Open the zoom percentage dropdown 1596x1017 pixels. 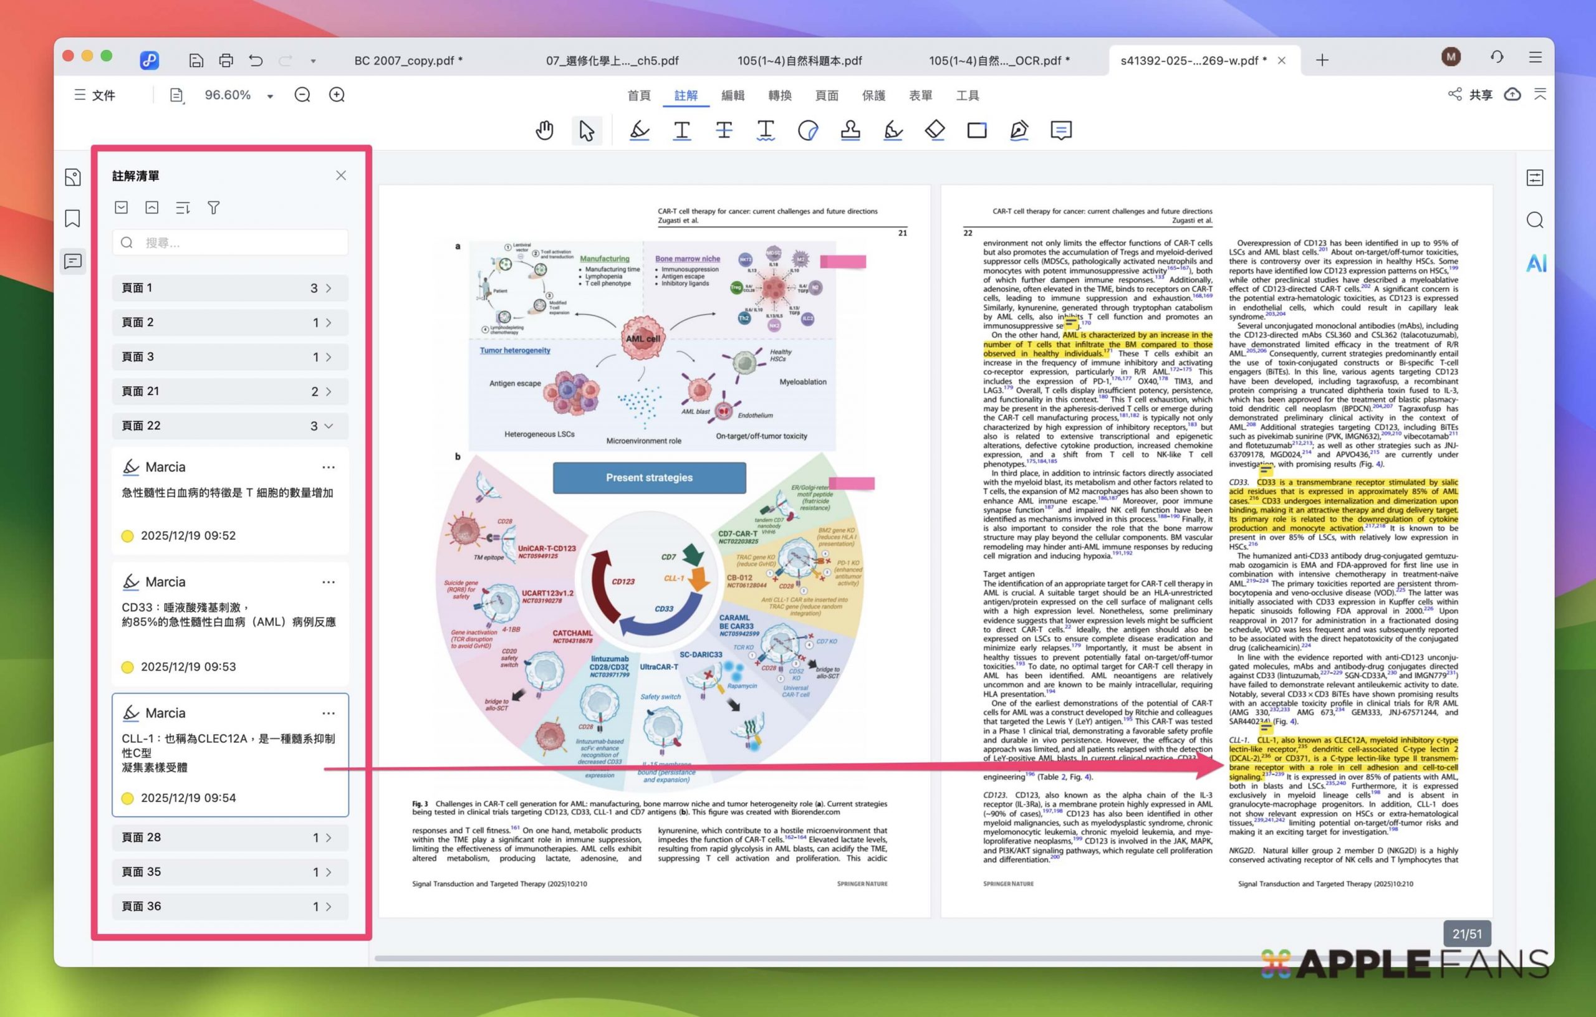point(270,95)
